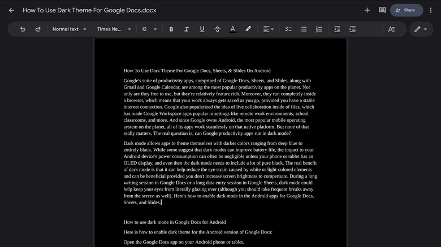Insert a checklist
This screenshot has width=441, height=247.
pyautogui.click(x=288, y=29)
